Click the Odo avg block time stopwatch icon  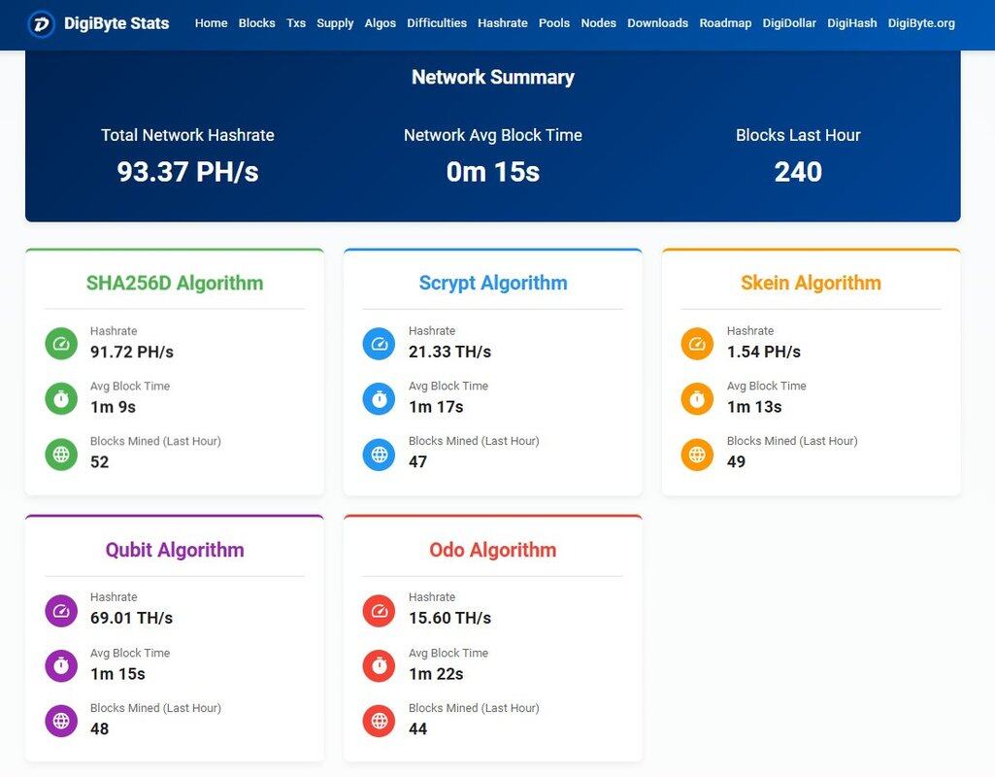coord(380,665)
